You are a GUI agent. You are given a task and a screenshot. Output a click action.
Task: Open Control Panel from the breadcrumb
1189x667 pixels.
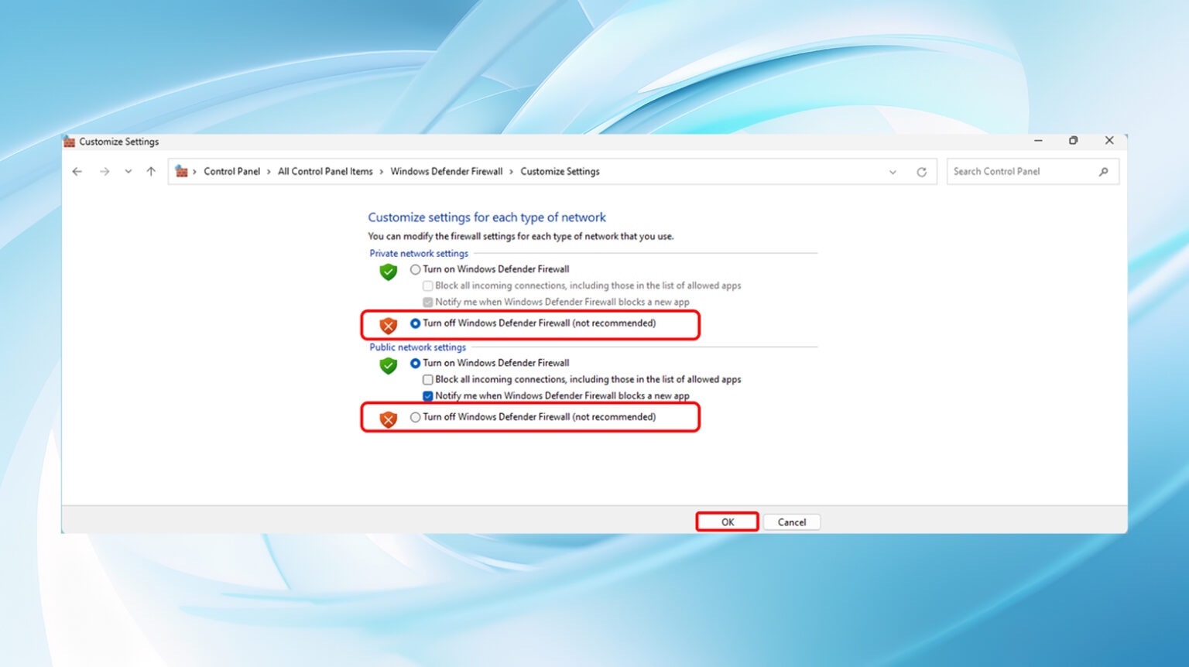click(231, 171)
